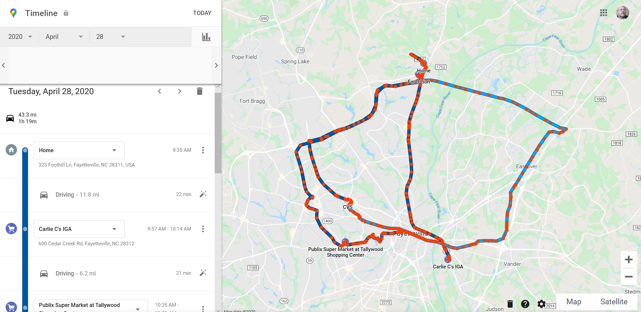The image size is (641, 312).
Task: Open the Google apps grid
Action: (603, 13)
